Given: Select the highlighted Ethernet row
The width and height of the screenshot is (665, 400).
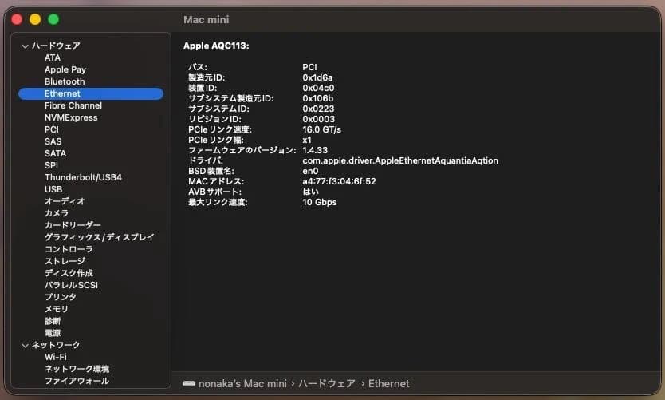Looking at the screenshot, I should [x=91, y=93].
